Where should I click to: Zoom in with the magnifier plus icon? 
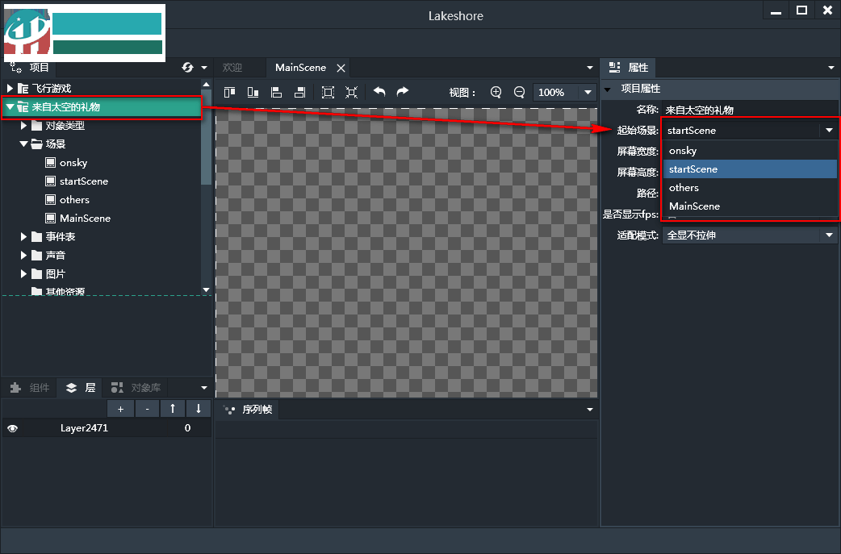[x=496, y=92]
